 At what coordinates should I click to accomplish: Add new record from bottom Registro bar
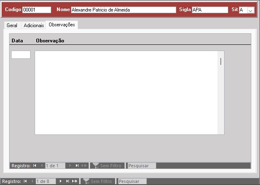[x=75, y=181]
